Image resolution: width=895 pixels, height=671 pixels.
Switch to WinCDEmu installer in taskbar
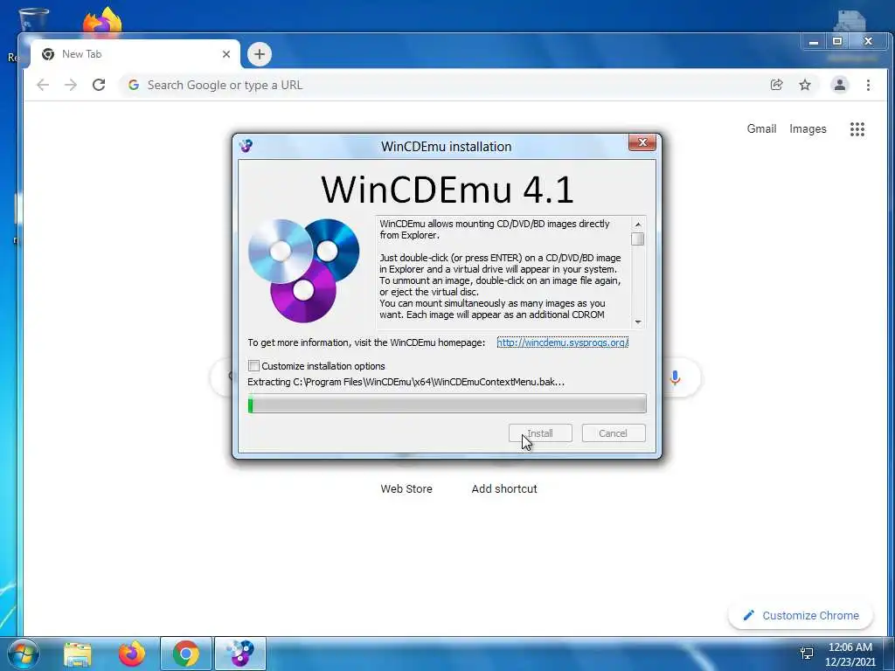(x=239, y=654)
